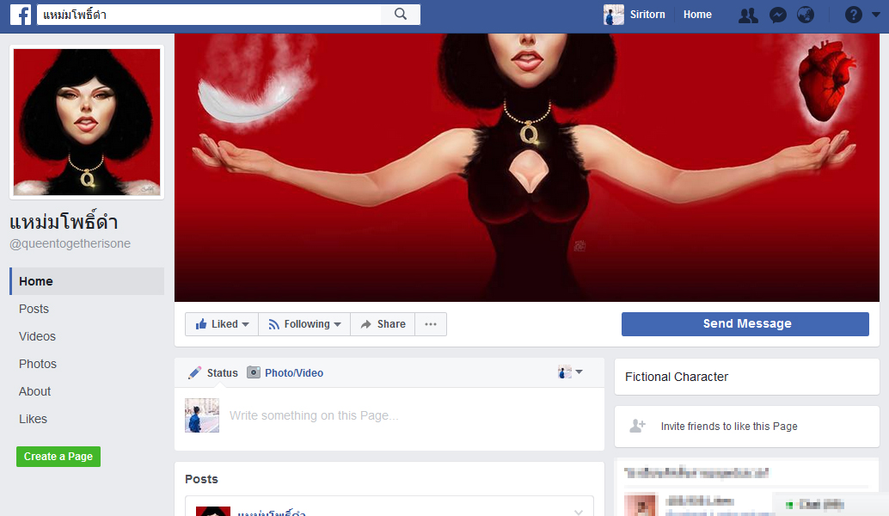The image size is (889, 516).
Task: Open the post-as identity dropdown in composer
Action: 570,372
